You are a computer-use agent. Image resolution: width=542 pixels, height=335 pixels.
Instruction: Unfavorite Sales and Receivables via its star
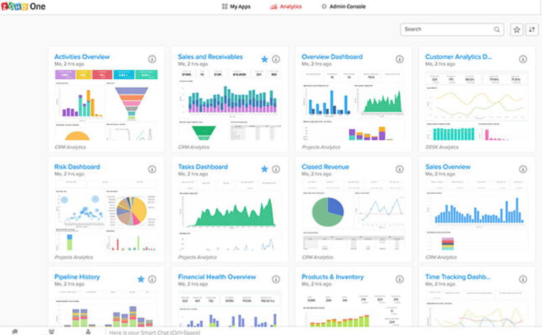click(x=265, y=59)
